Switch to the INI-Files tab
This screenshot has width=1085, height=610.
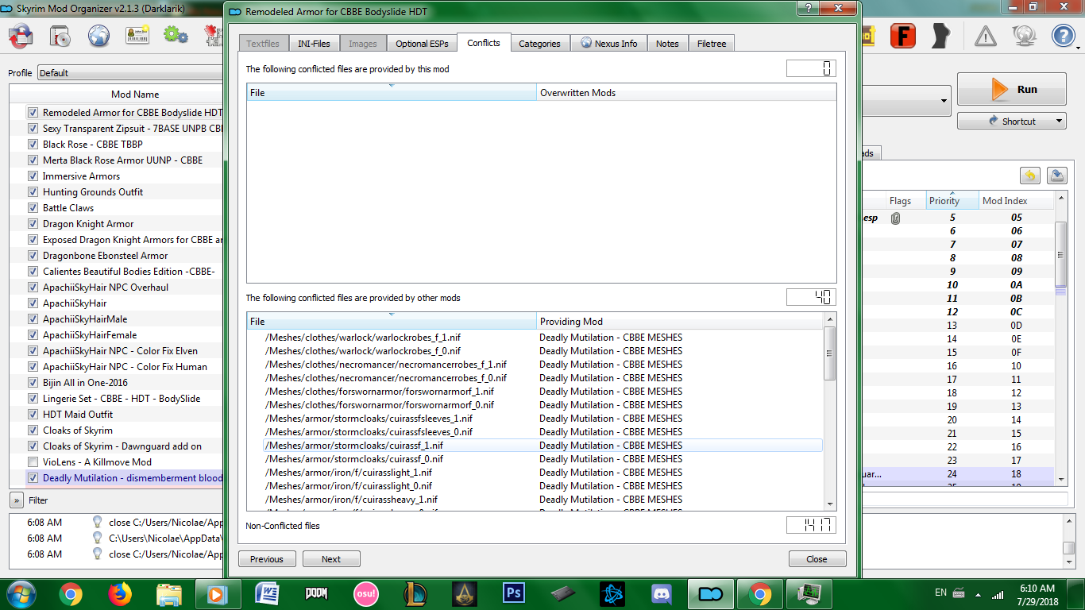(314, 44)
